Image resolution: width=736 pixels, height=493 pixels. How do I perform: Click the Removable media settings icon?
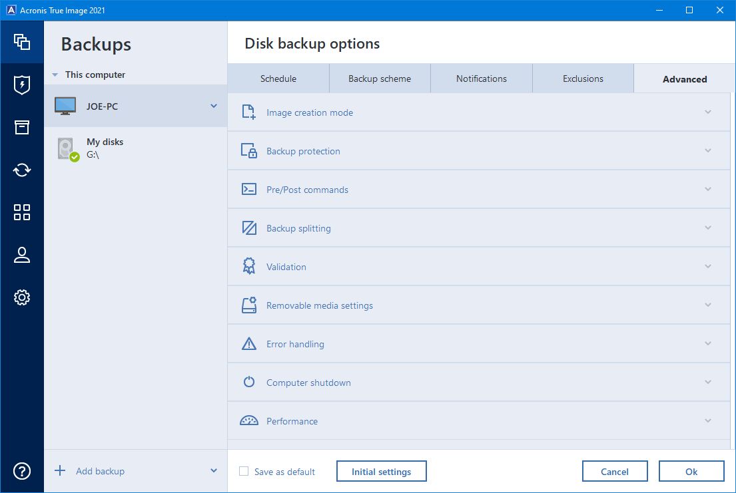click(249, 305)
